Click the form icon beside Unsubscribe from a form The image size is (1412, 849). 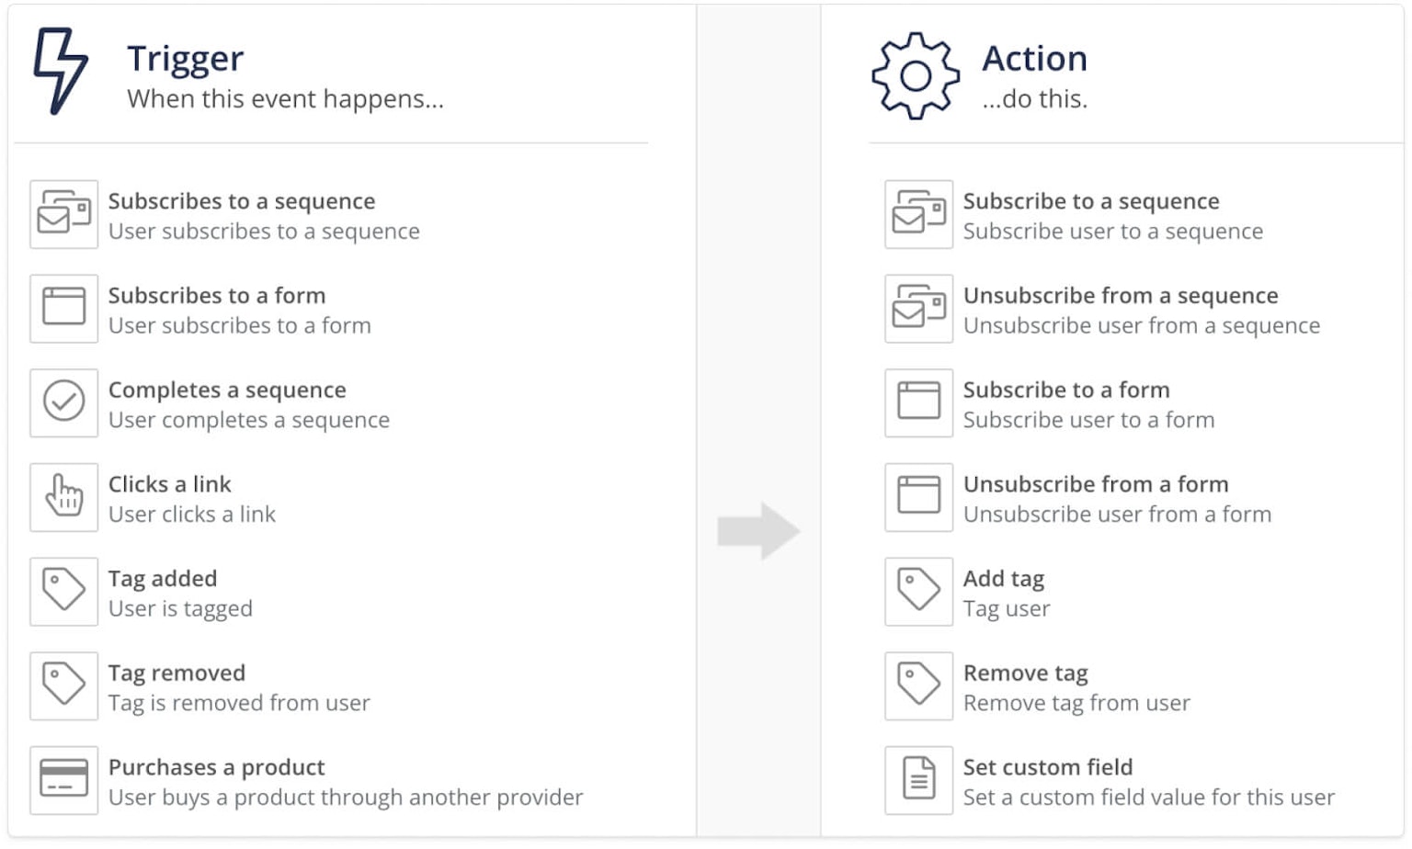pyautogui.click(x=917, y=497)
